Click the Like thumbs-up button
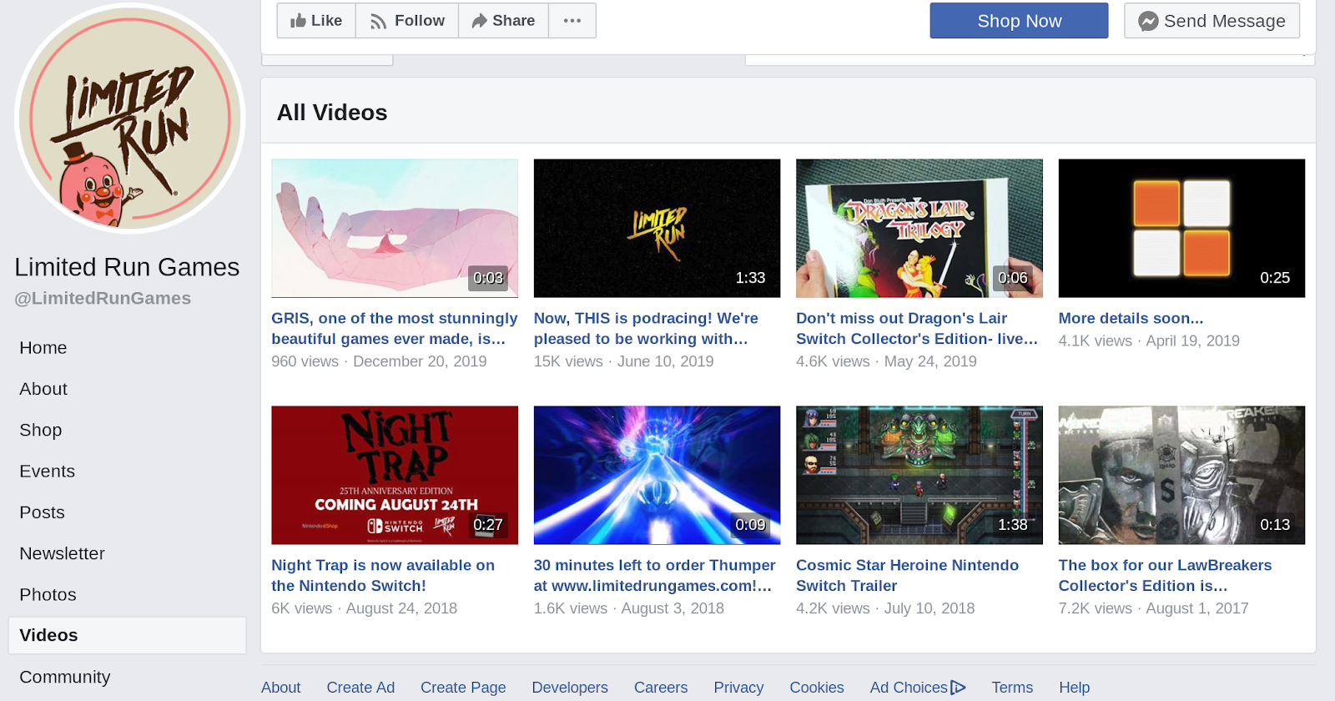 [316, 21]
